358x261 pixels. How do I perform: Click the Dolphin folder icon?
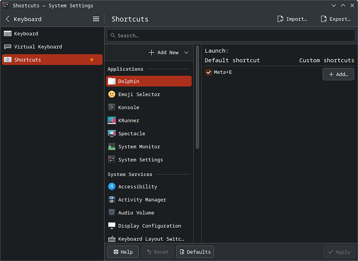112,81
